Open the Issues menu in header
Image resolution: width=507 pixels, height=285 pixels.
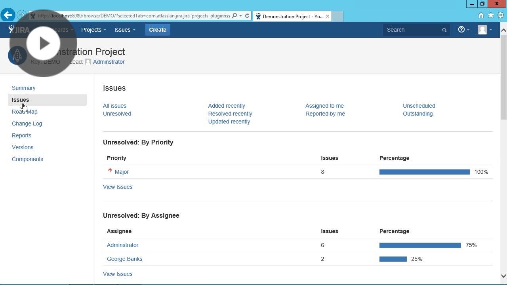tap(125, 30)
